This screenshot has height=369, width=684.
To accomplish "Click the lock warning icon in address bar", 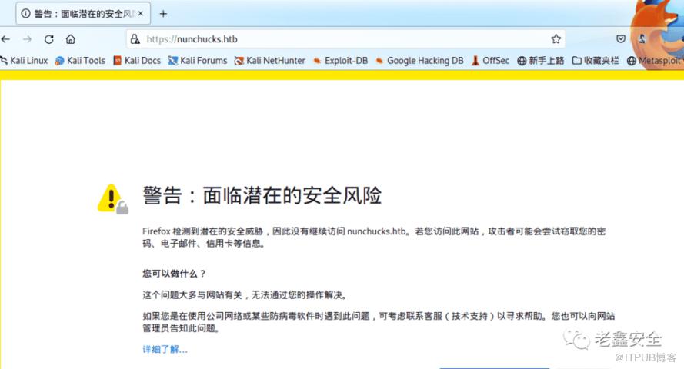I will click(x=135, y=39).
